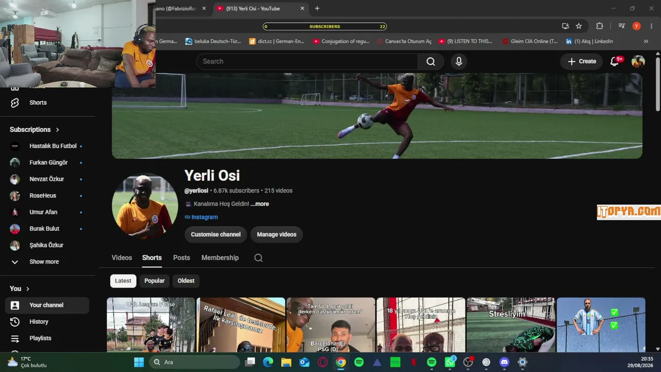
Task: Filter shorts by Oldest
Action: [x=186, y=281]
